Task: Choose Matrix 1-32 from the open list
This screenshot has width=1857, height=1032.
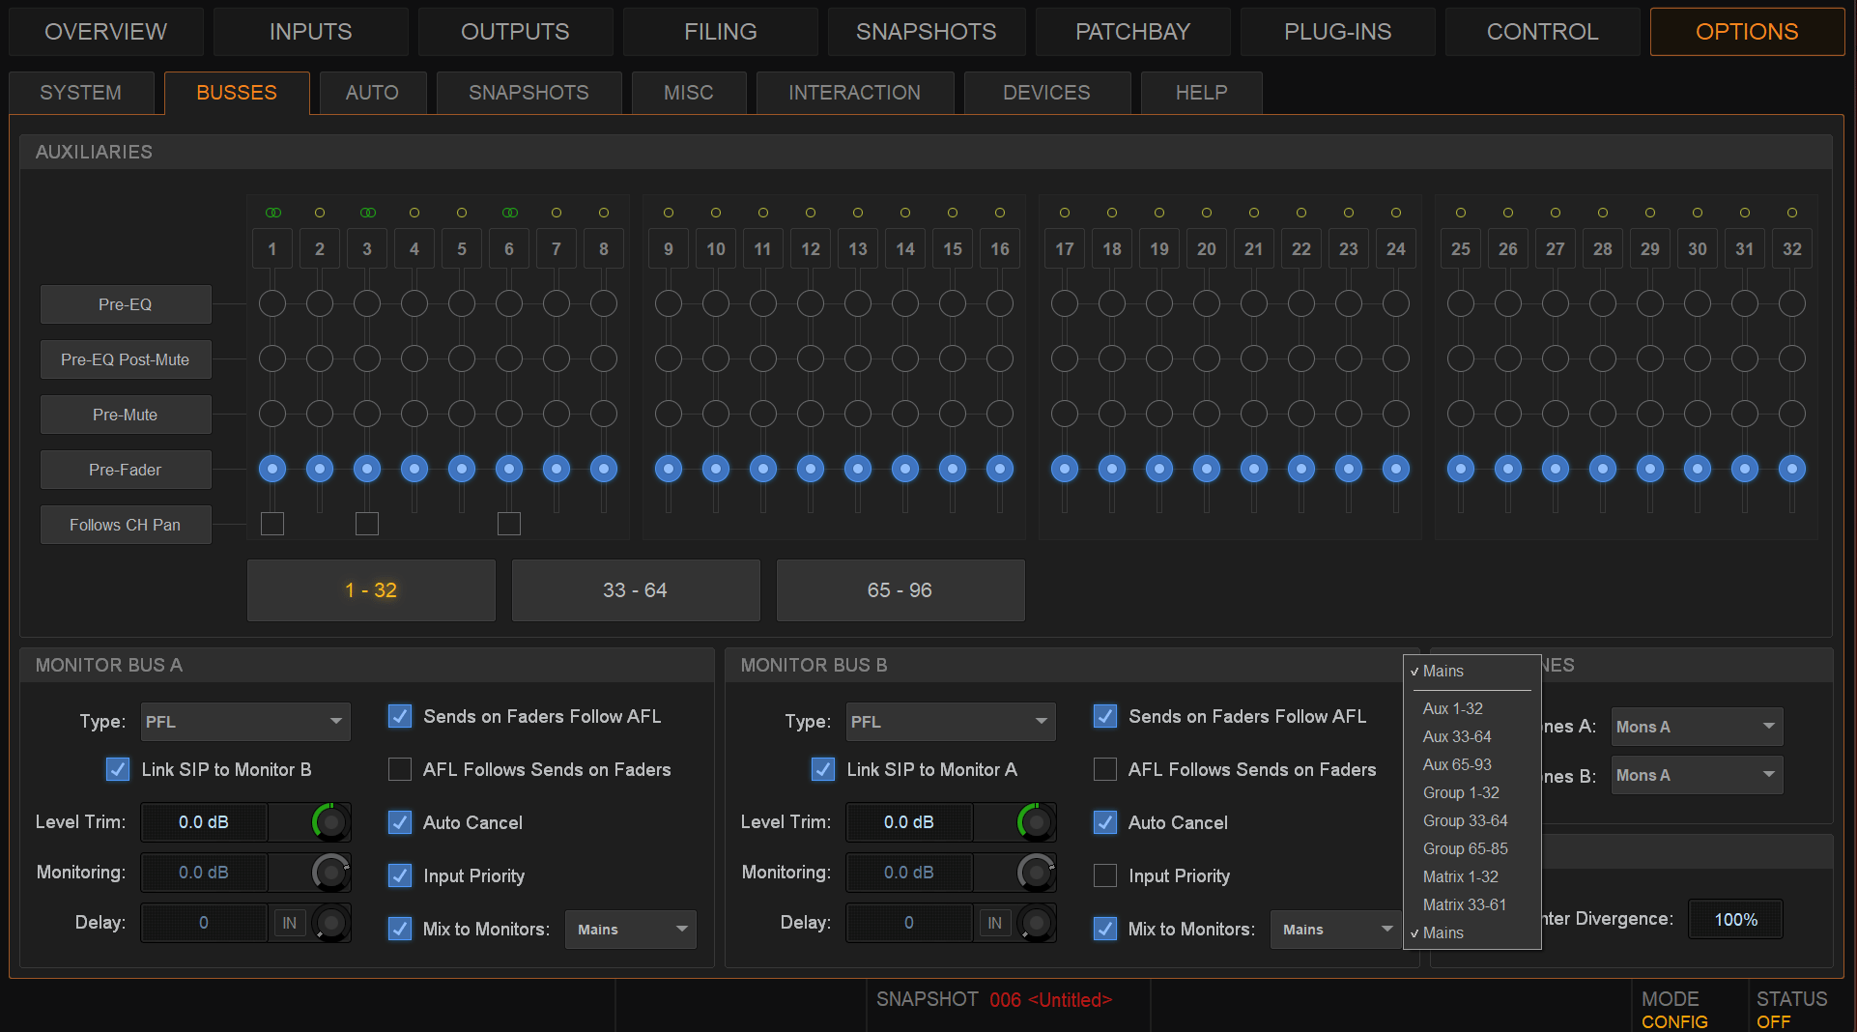Action: pyautogui.click(x=1460, y=876)
